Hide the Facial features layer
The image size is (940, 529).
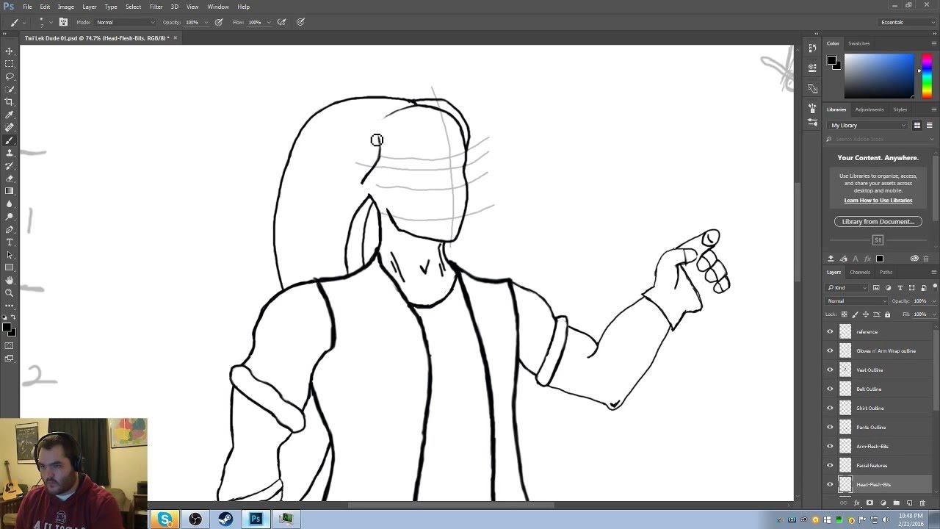coord(830,465)
